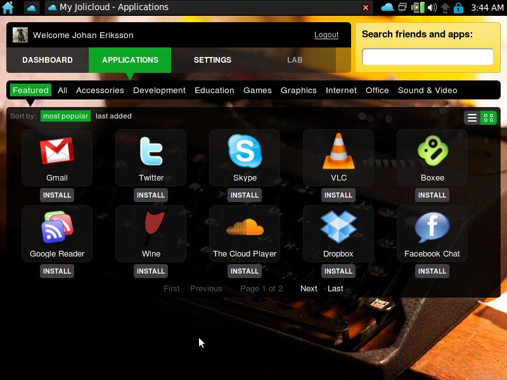The width and height of the screenshot is (507, 380).
Task: Click the 3:44 AM clock
Action: (x=487, y=8)
